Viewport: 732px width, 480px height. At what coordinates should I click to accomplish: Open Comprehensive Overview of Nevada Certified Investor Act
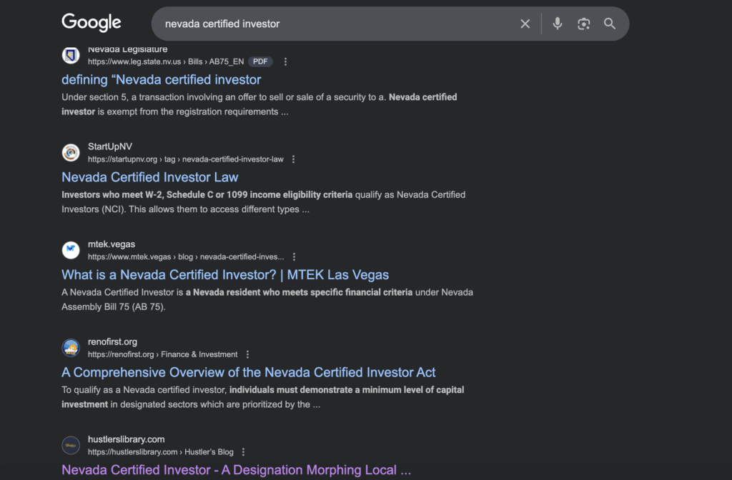point(248,372)
